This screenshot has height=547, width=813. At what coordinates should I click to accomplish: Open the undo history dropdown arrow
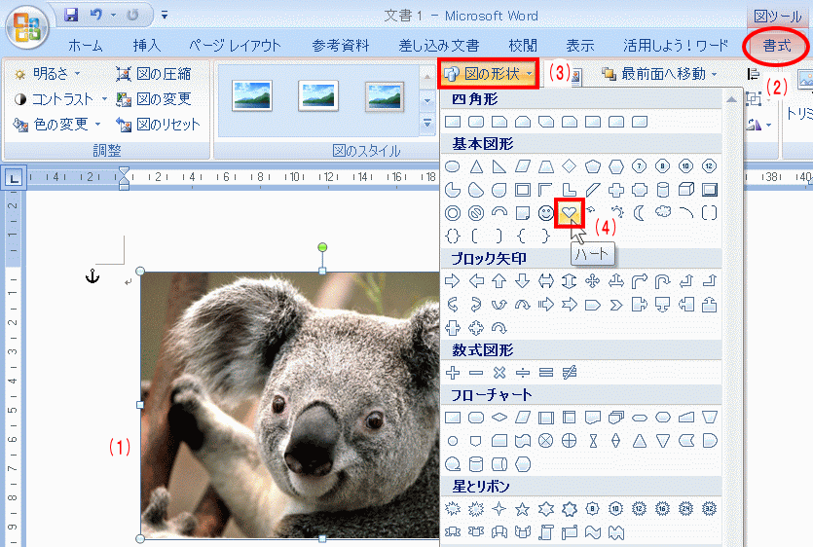point(114,16)
